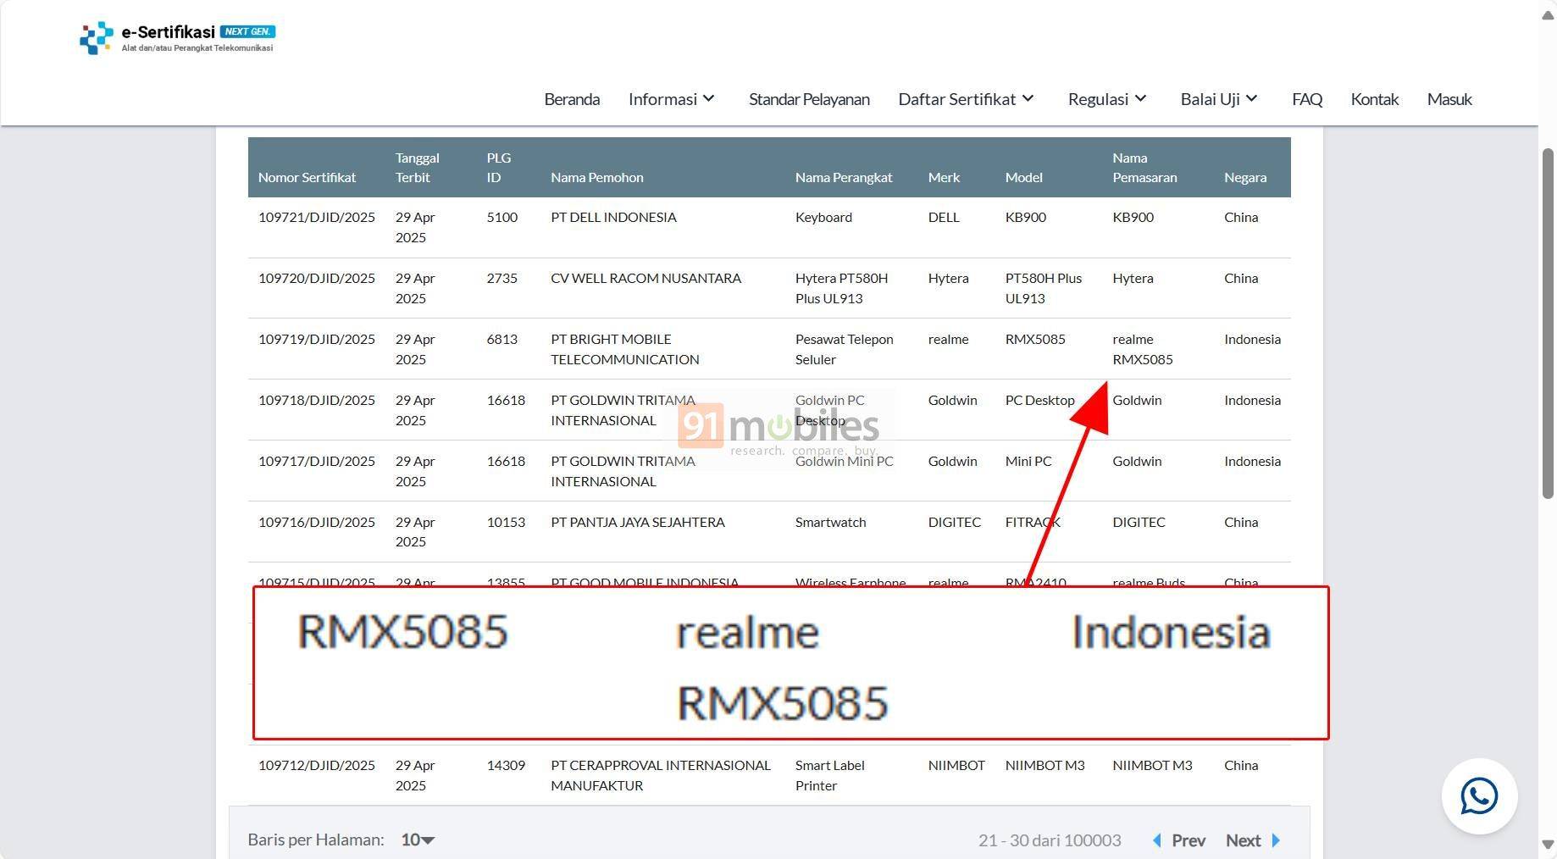
Task: Select PLG ID column header
Action: click(x=498, y=168)
